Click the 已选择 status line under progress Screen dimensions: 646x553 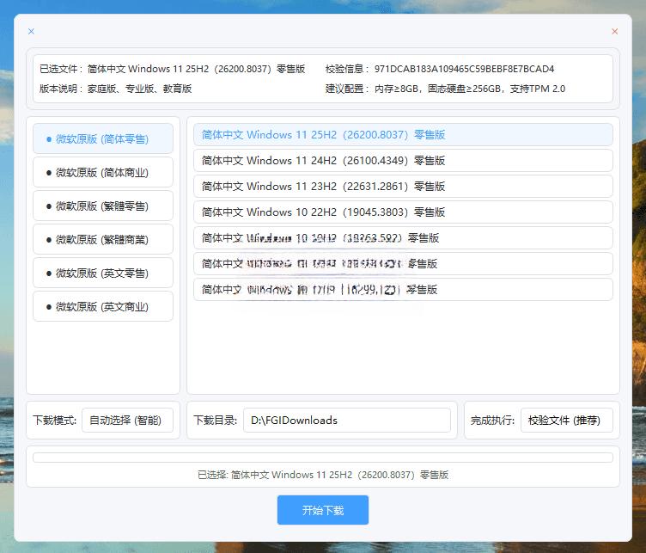pos(323,475)
